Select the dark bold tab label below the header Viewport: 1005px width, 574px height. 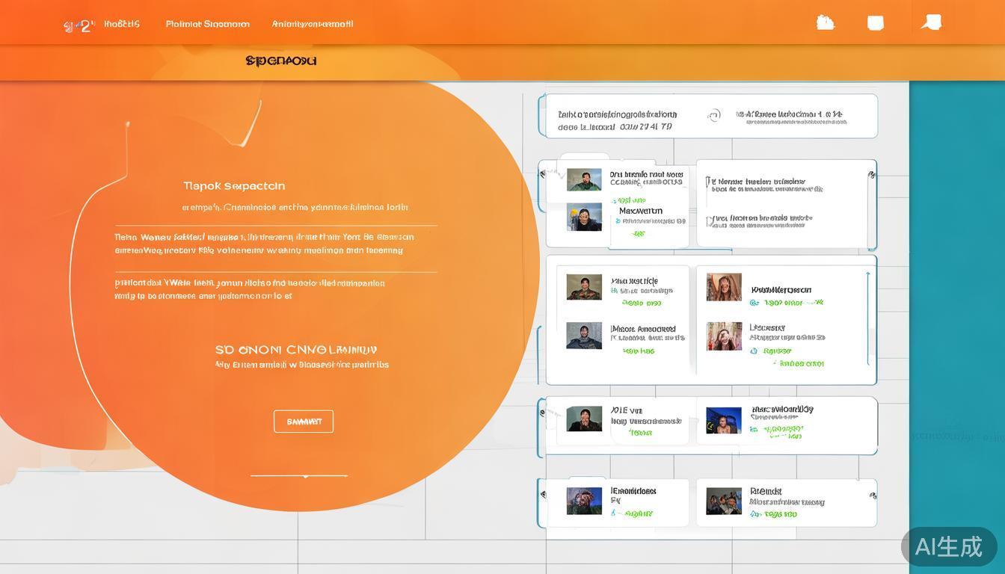(x=280, y=61)
